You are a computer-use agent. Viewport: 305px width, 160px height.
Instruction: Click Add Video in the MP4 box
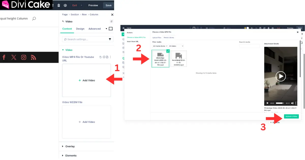(87, 80)
